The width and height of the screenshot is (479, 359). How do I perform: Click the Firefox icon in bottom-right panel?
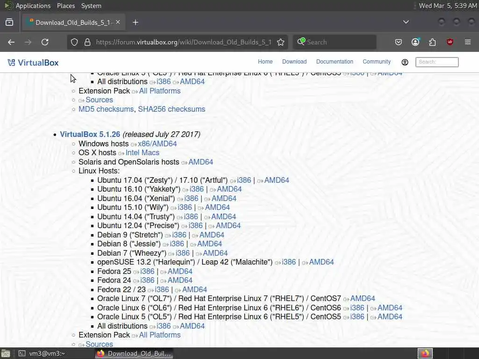425,353
